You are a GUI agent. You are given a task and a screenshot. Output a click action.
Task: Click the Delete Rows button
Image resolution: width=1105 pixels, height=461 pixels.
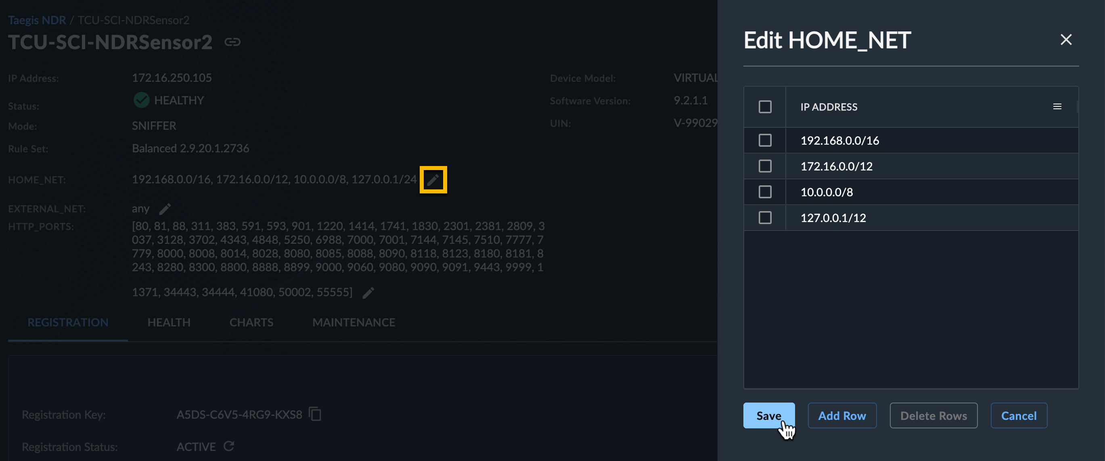coord(933,415)
